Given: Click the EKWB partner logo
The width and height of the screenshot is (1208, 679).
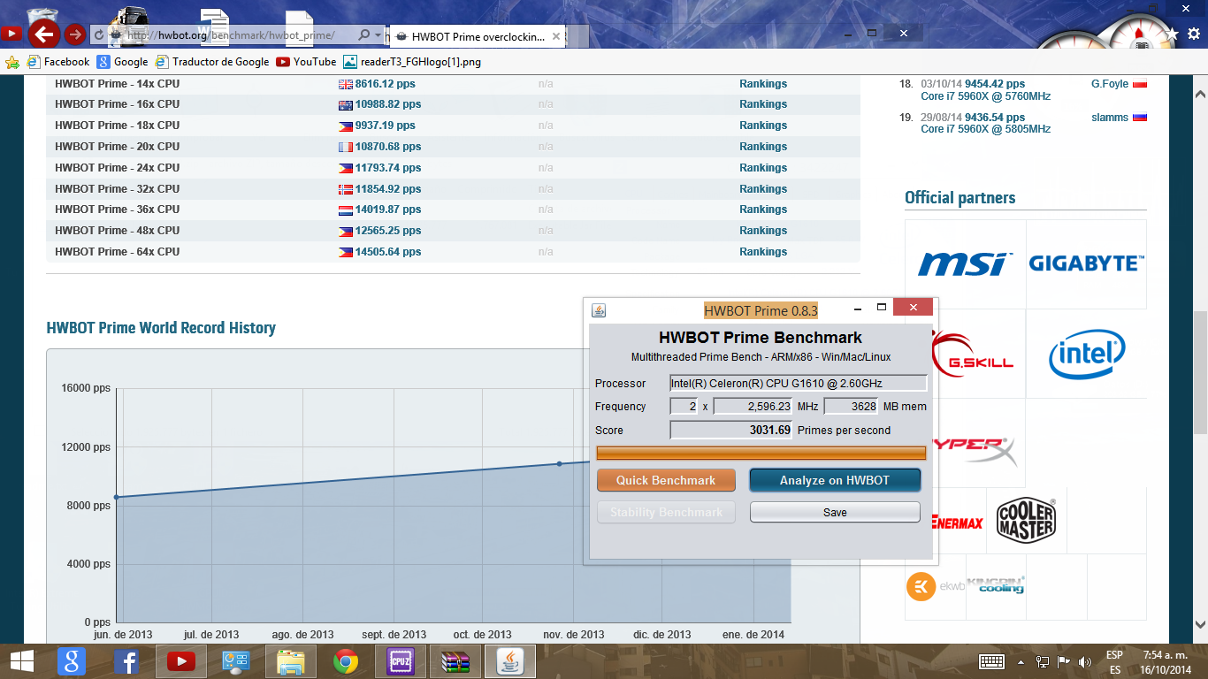Looking at the screenshot, I should 936,586.
